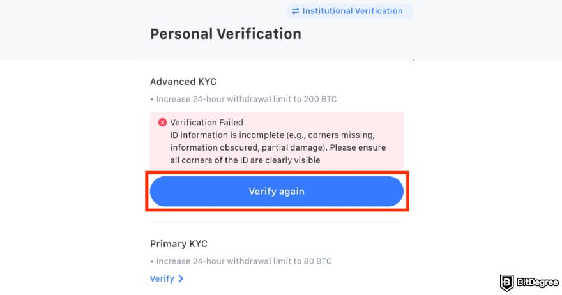Click the bullet before the 200 BTC limit
This screenshot has width=562, height=295.
(152, 99)
